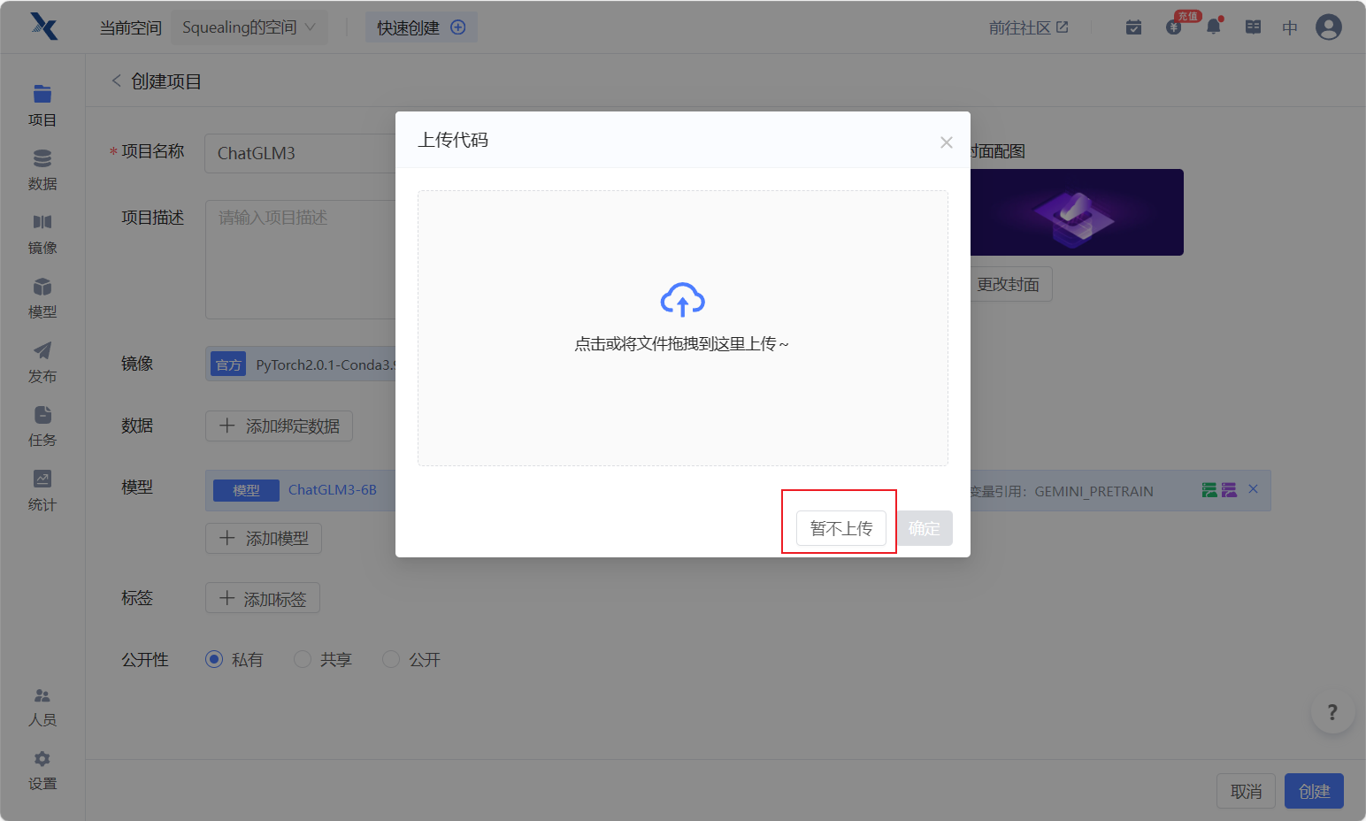Open the user avatar menu

(1328, 27)
